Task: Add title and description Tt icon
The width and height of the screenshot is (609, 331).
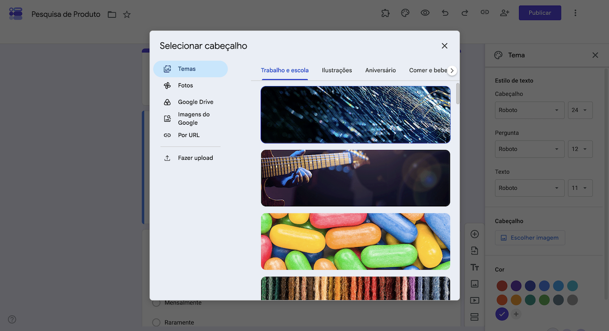Action: pos(474,267)
